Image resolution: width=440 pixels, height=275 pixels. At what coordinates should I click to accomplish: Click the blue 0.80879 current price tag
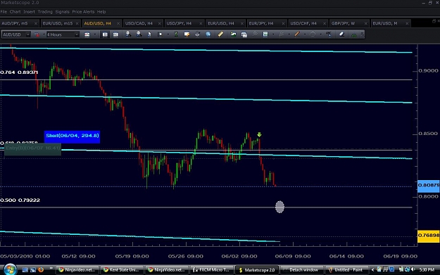[429, 186]
